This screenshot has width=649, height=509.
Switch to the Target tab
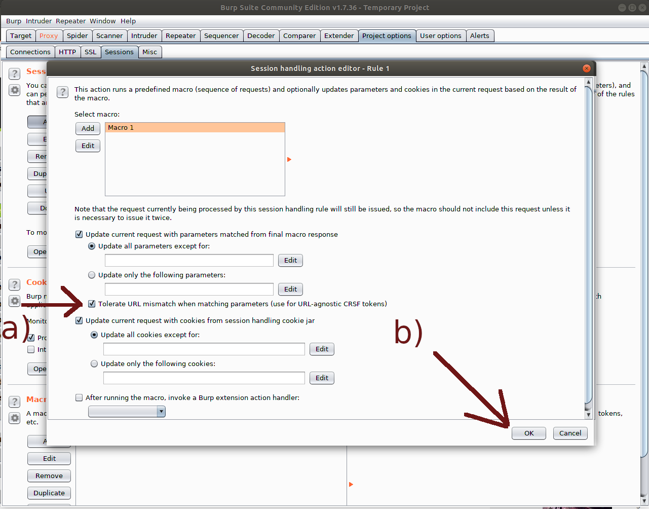[x=21, y=35]
